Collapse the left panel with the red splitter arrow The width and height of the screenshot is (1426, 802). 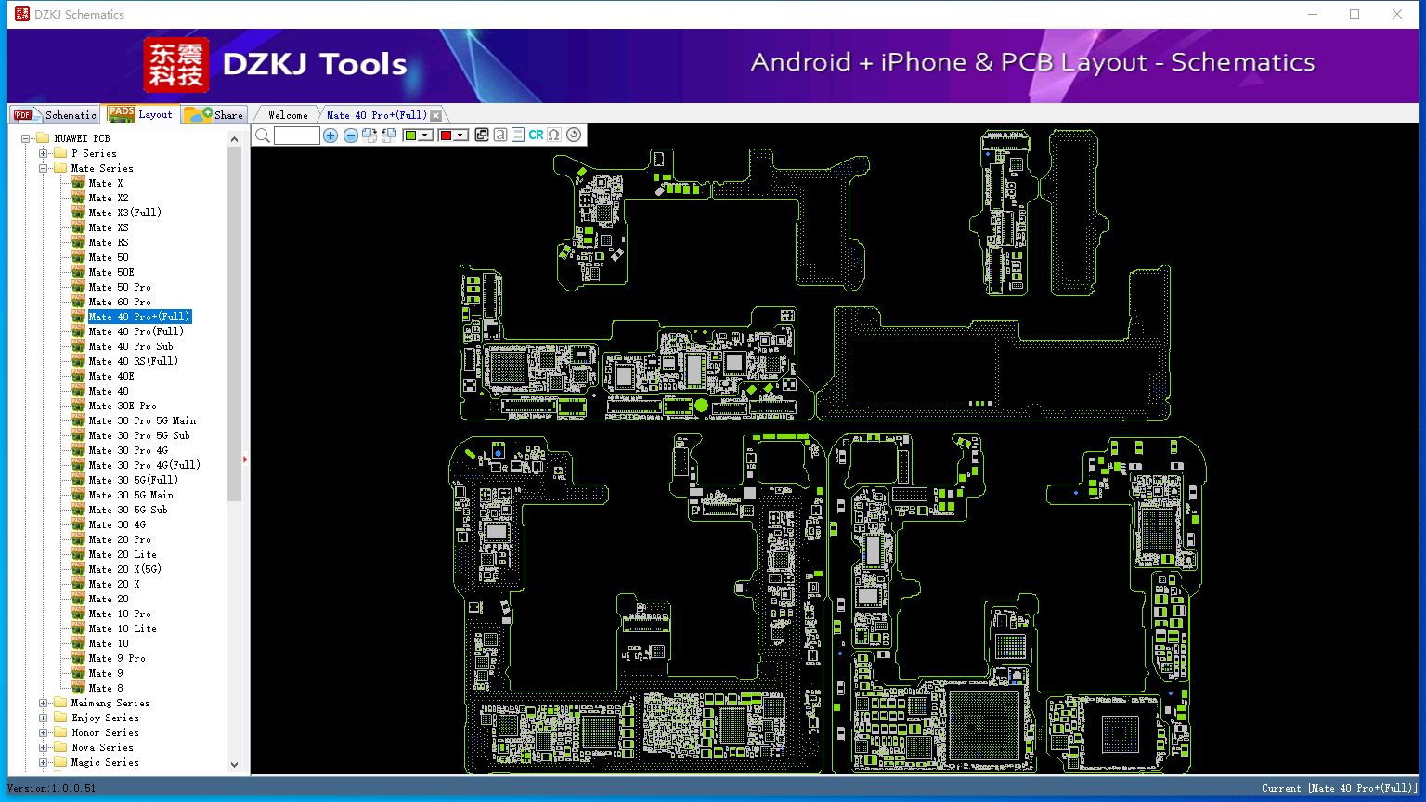coord(245,459)
